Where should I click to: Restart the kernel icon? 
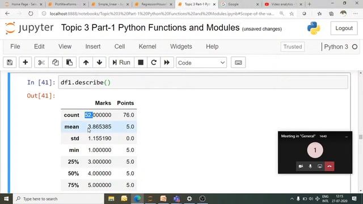pyautogui.click(x=154, y=62)
